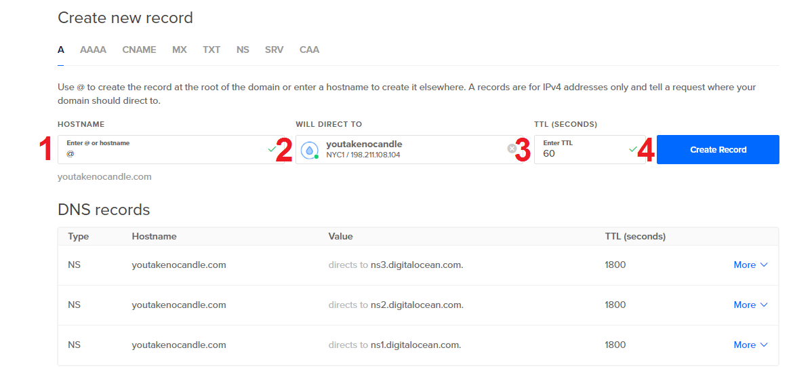Click the green checkmark in TTL field
Screen dimensions: 793x367
click(x=633, y=149)
